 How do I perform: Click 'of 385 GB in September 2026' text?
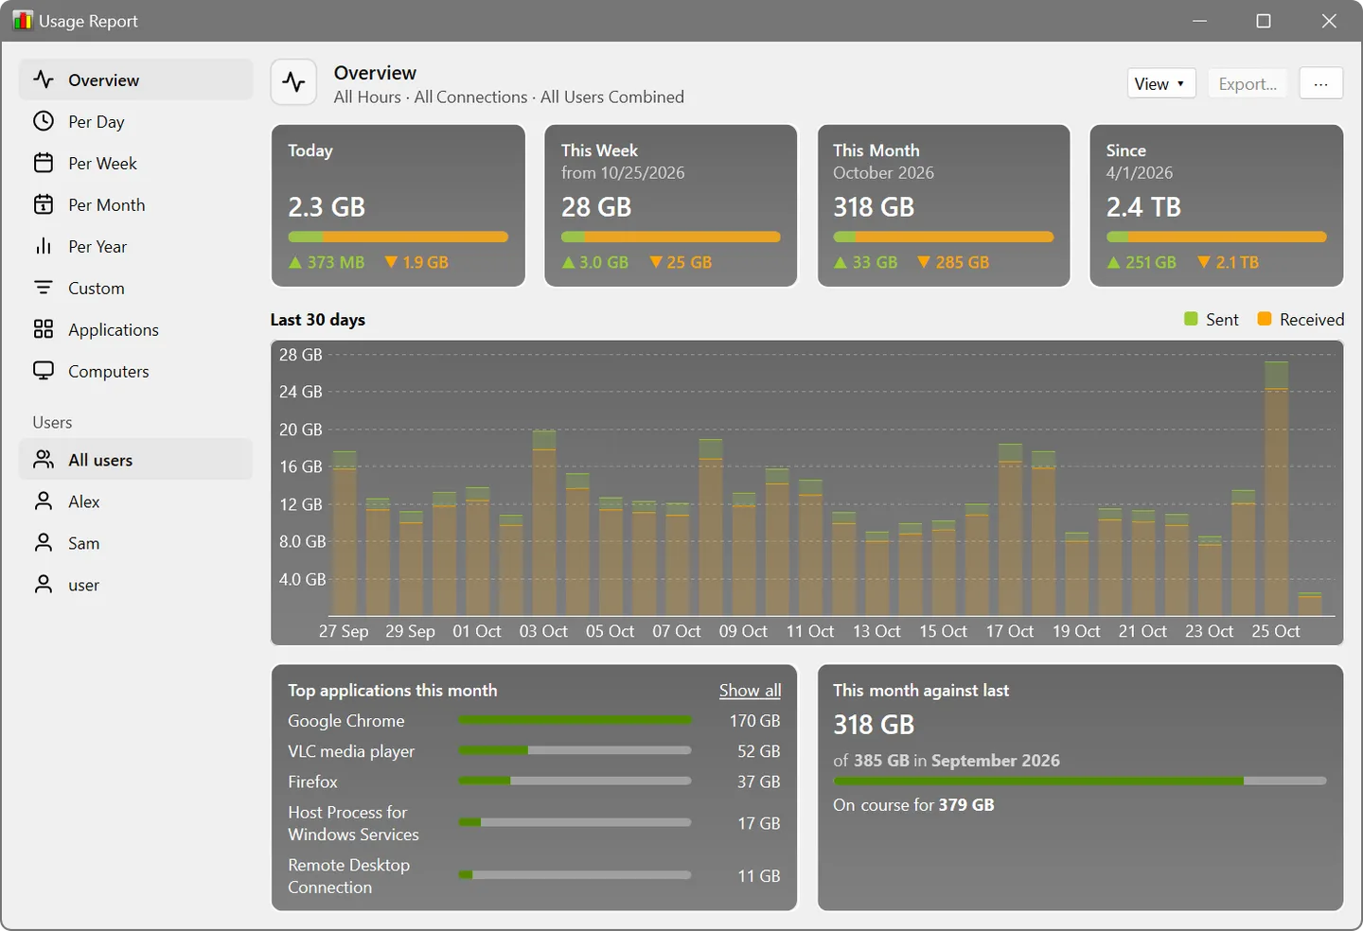[x=947, y=761]
